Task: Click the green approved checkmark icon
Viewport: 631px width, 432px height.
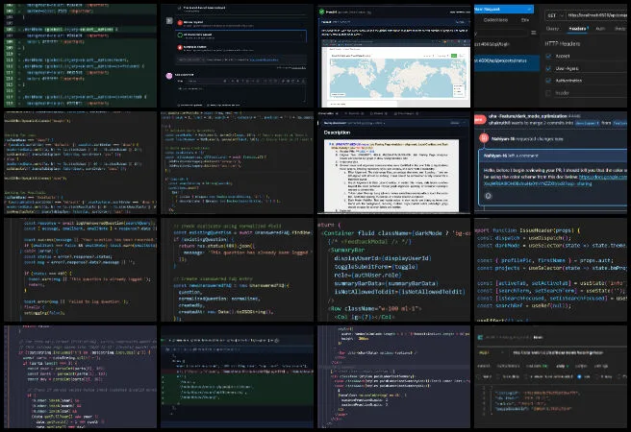Action: (x=321, y=12)
